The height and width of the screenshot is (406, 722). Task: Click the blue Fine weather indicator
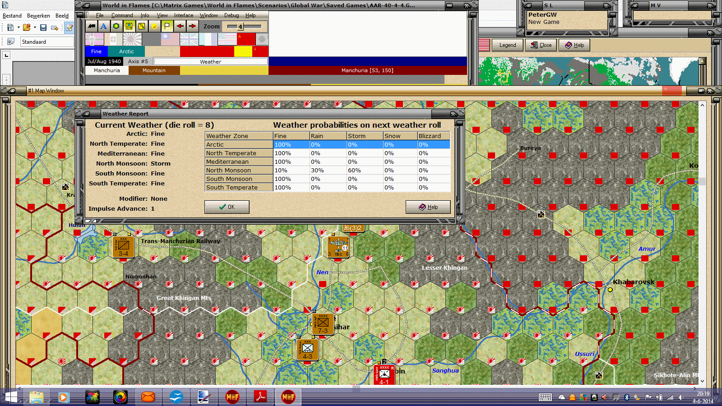click(x=97, y=51)
